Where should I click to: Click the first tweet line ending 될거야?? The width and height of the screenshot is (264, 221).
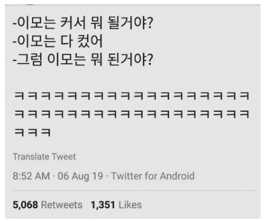coord(83,23)
